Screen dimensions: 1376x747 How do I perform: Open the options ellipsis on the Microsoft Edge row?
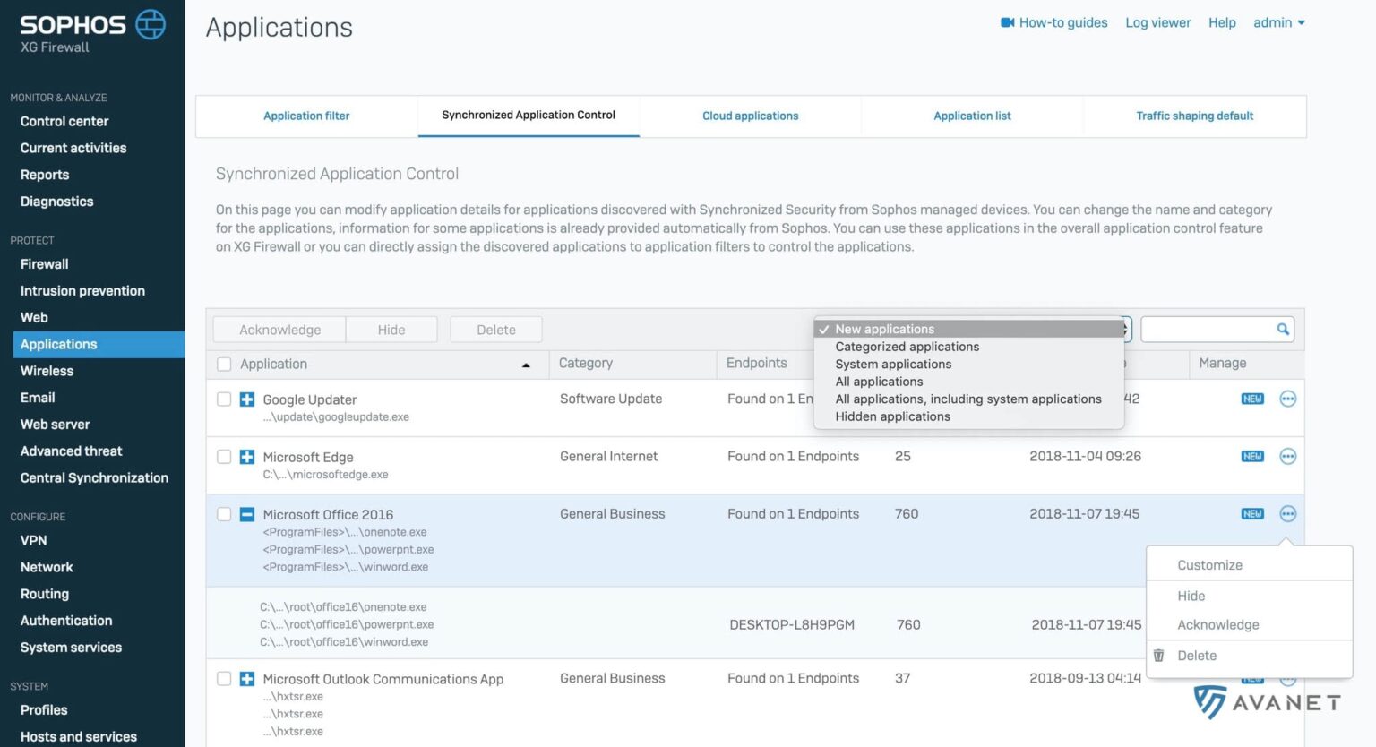coord(1288,456)
